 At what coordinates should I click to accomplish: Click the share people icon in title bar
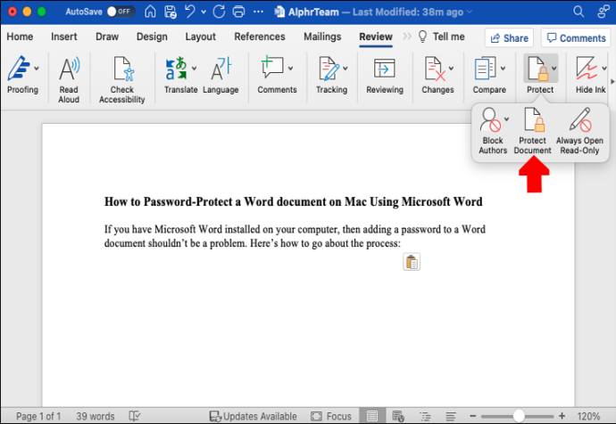pyautogui.click(x=603, y=12)
